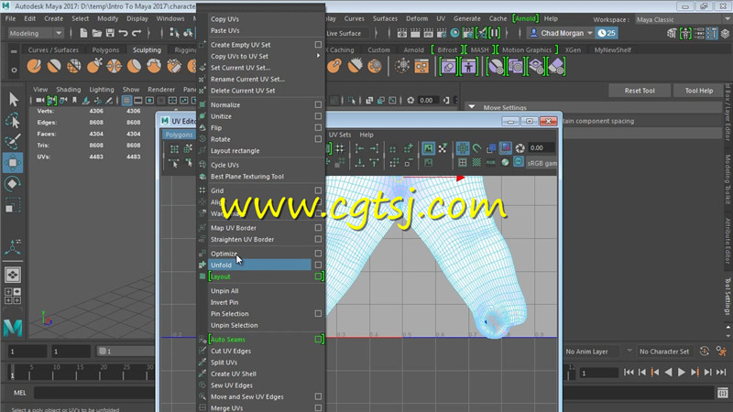Click Play forwards playback button
The width and height of the screenshot is (733, 412).
[x=682, y=373]
